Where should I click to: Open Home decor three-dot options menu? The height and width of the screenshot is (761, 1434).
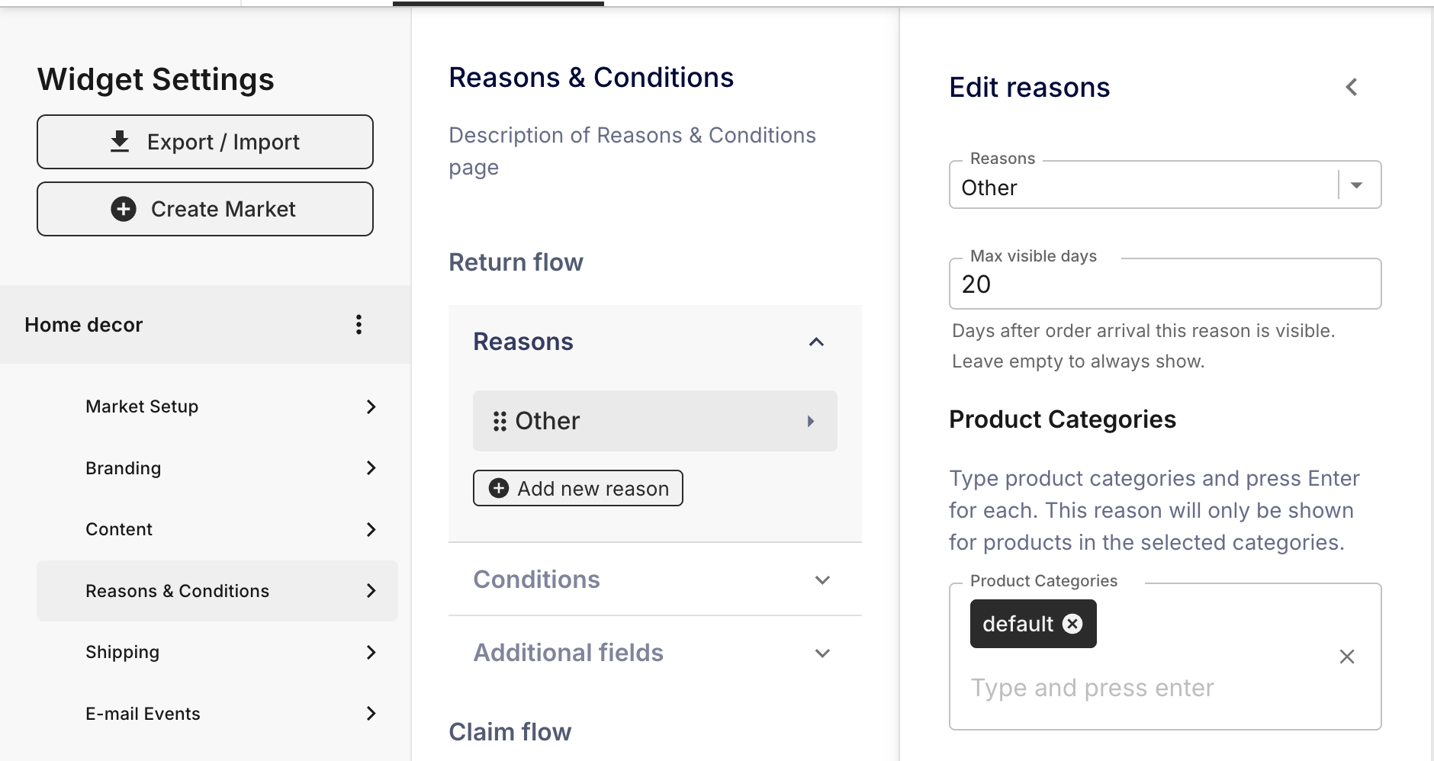pyautogui.click(x=358, y=325)
